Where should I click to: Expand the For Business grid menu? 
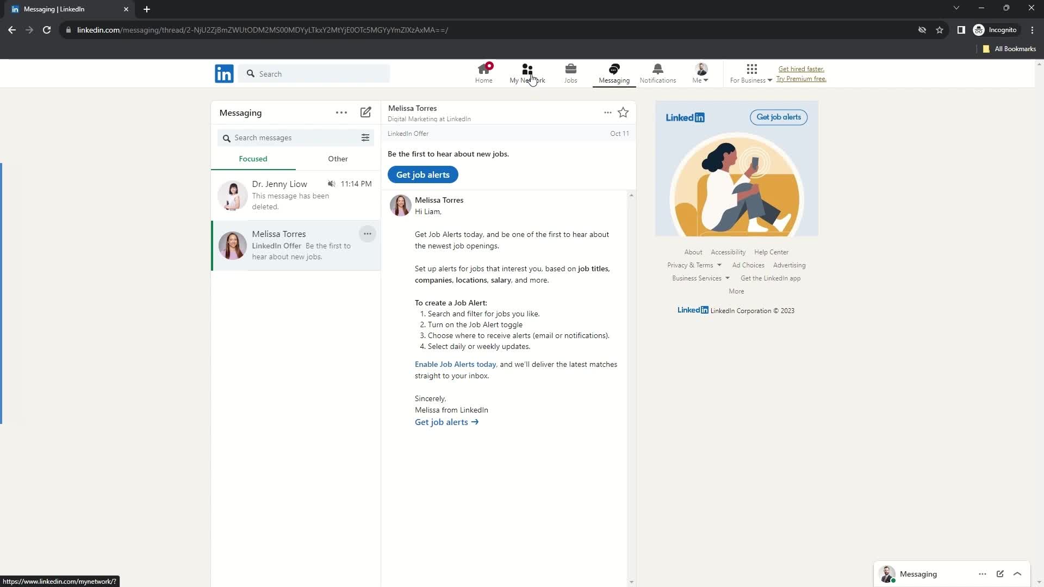[x=751, y=73]
